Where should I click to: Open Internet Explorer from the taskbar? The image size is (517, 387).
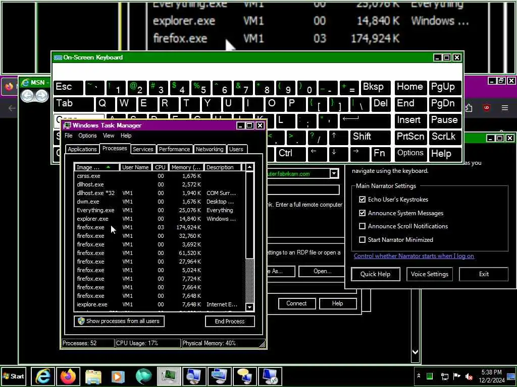[x=43, y=376]
